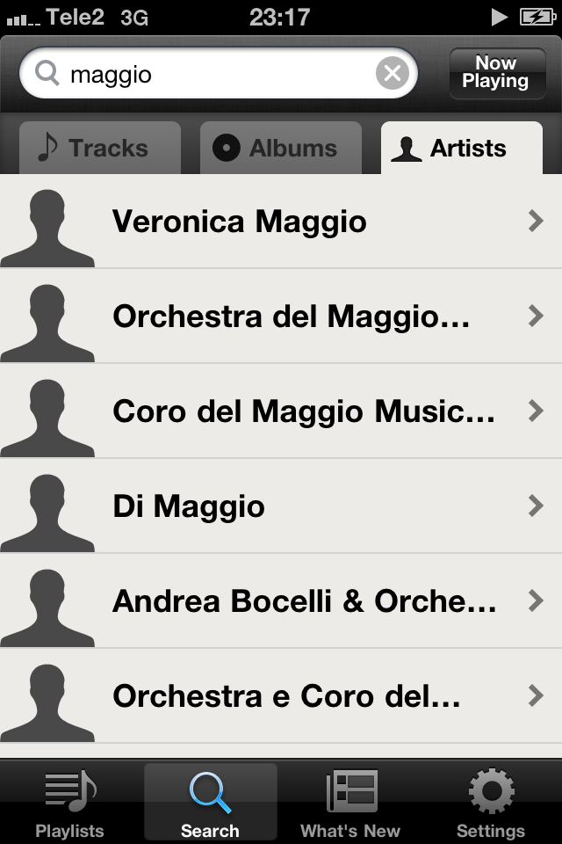Screen dimensions: 562x844
Task: Select the Artists tab
Action: coord(461,149)
